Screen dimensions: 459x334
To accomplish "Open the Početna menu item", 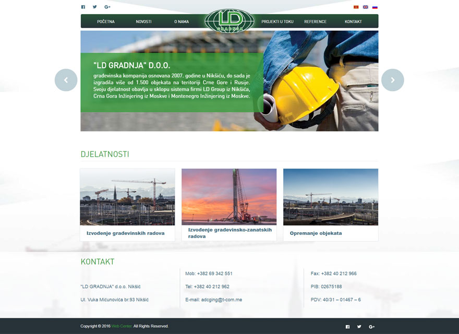I will 106,22.
